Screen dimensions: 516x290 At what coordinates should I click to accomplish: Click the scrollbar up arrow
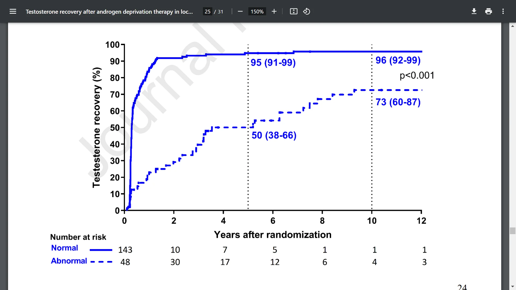tap(513, 26)
